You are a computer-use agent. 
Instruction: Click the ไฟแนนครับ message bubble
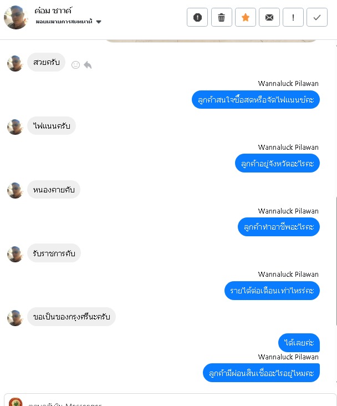point(52,126)
